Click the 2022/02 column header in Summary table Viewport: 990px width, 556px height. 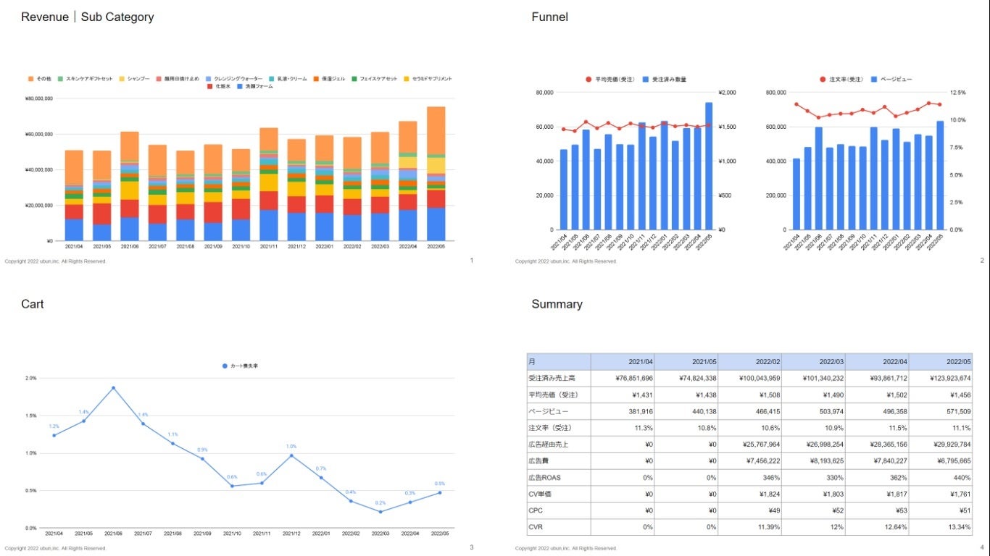(749, 361)
